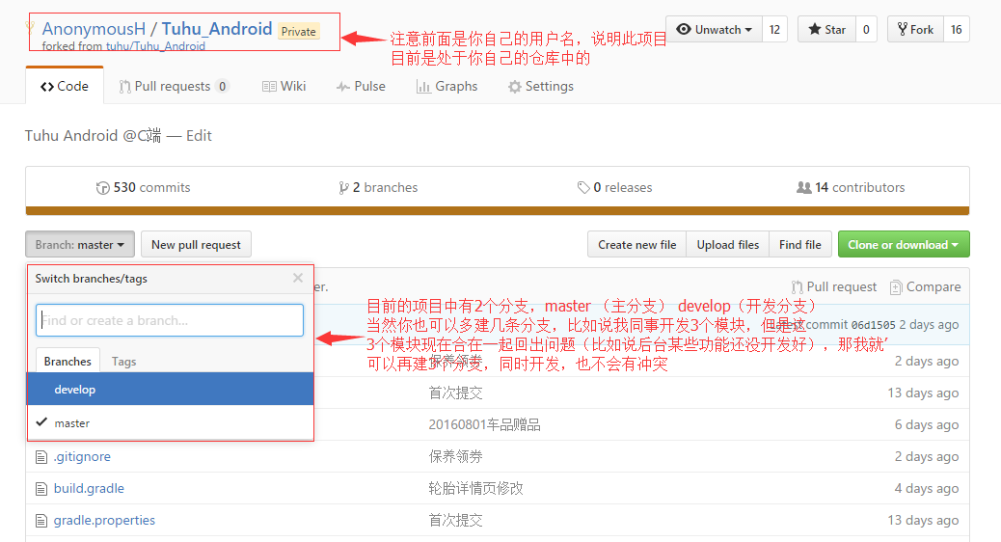
Task: Click the tag icon beside 0 releases
Action: click(582, 188)
